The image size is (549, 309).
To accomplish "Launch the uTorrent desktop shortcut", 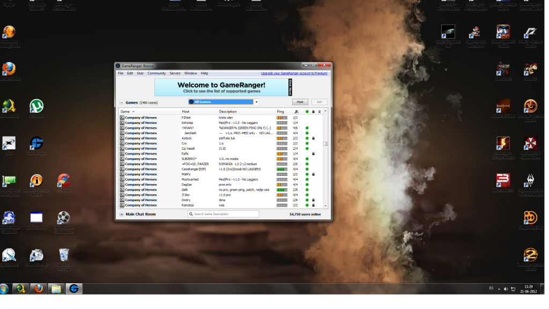I will [36, 106].
